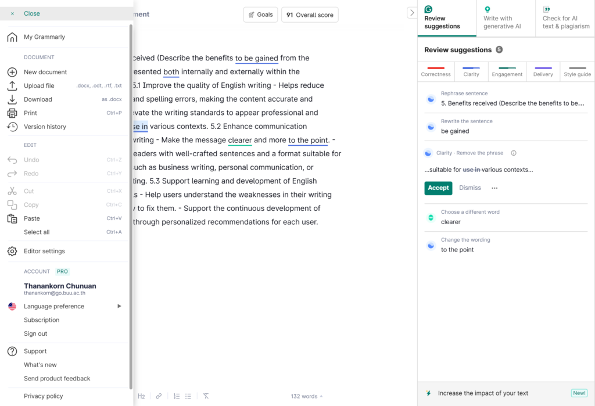Toggle numbered list formatting
Image resolution: width=595 pixels, height=406 pixels.
coord(177,396)
